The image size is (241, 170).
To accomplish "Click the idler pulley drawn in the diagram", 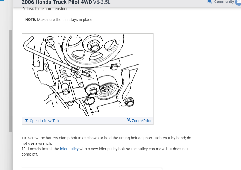I will [x=106, y=89].
